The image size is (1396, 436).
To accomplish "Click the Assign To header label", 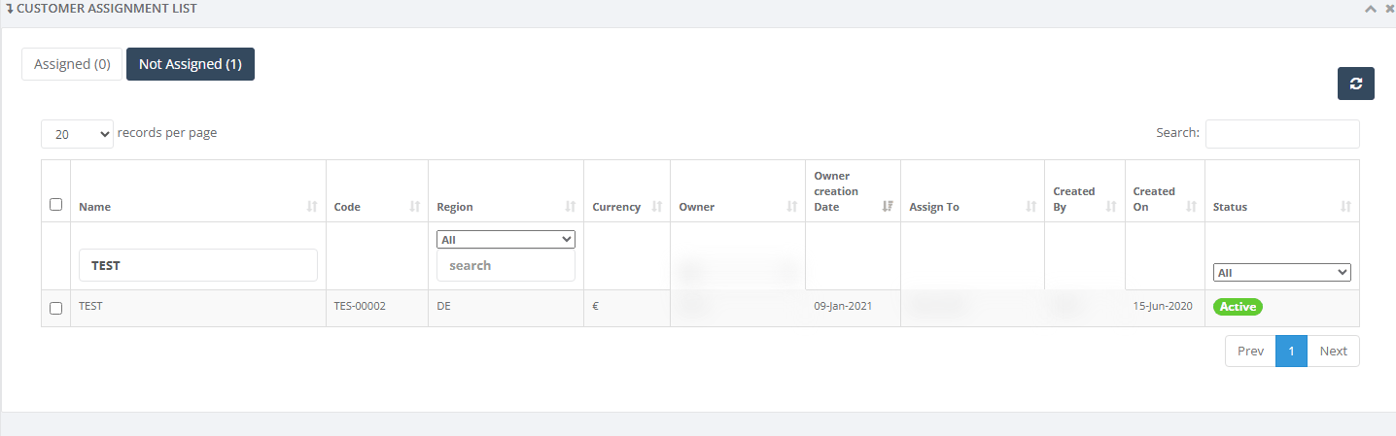I will click(934, 207).
